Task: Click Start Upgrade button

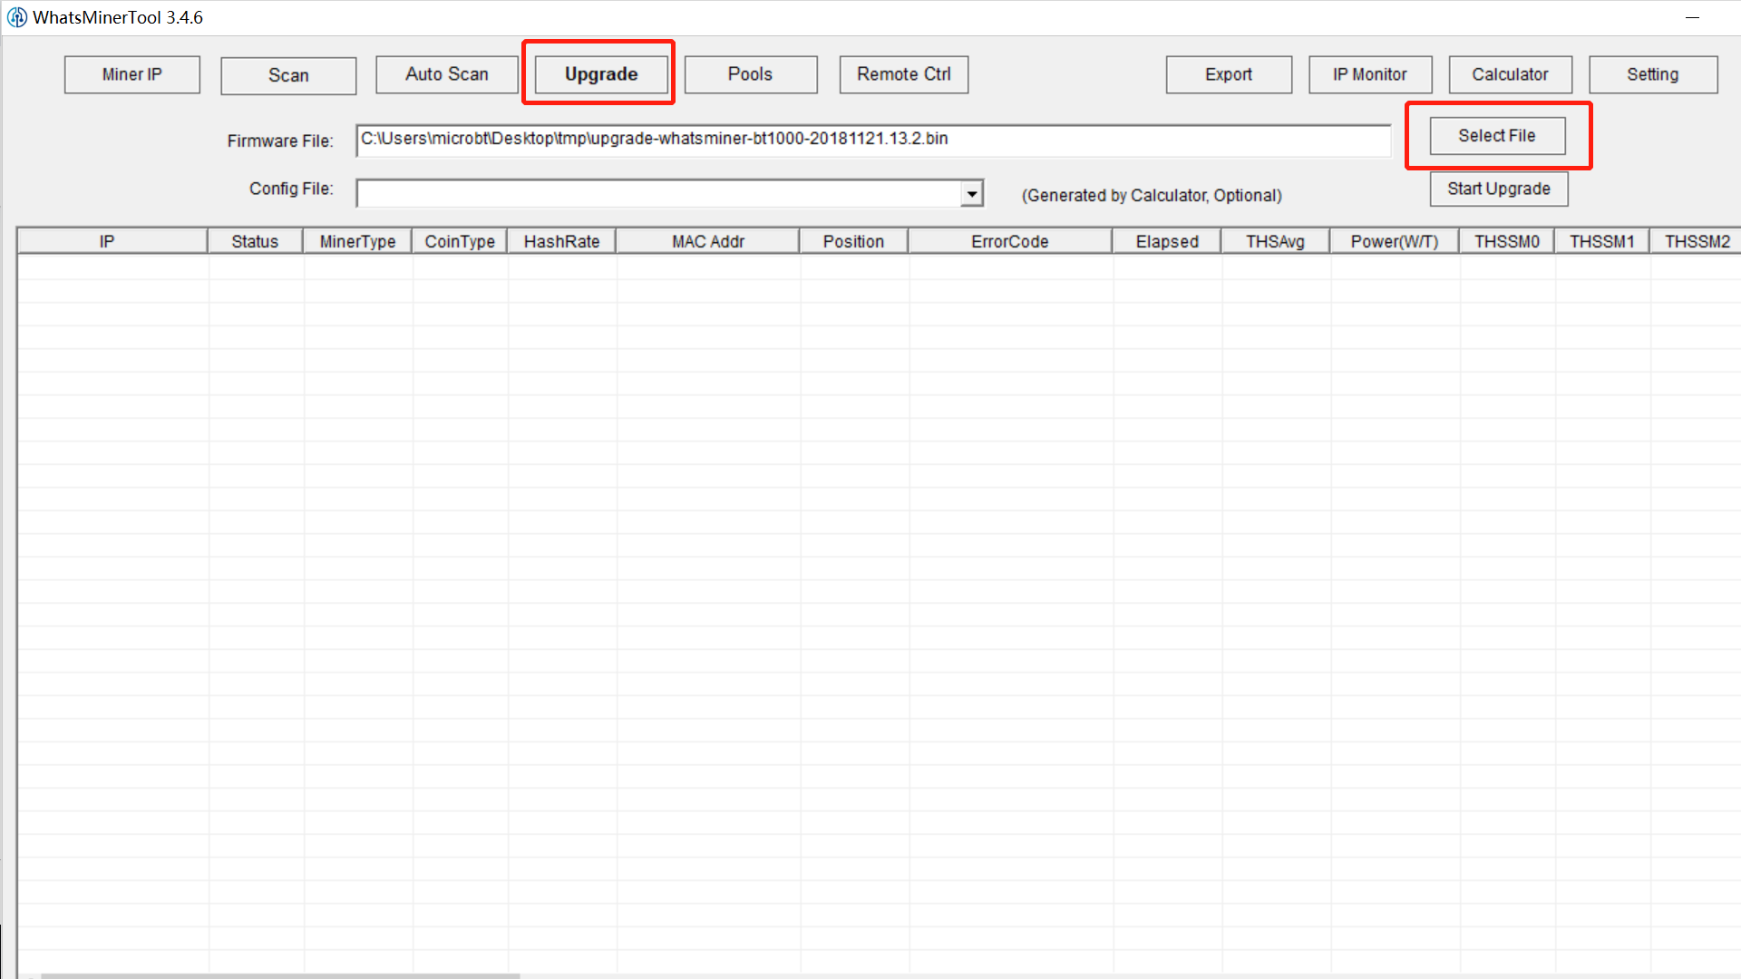Action: coord(1498,188)
